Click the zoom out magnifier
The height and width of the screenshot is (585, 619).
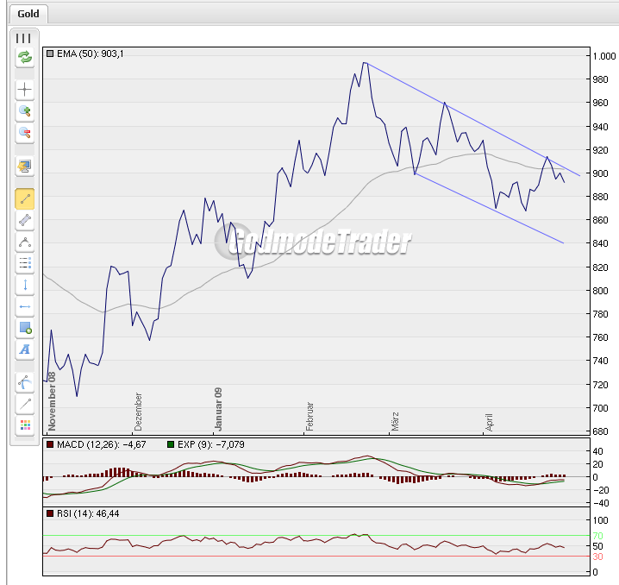[x=24, y=133]
